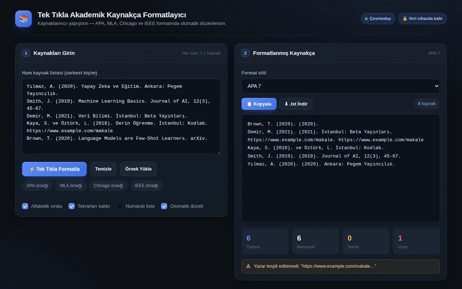
Task: Click the Toplam stat card
Action: [x=265, y=241]
